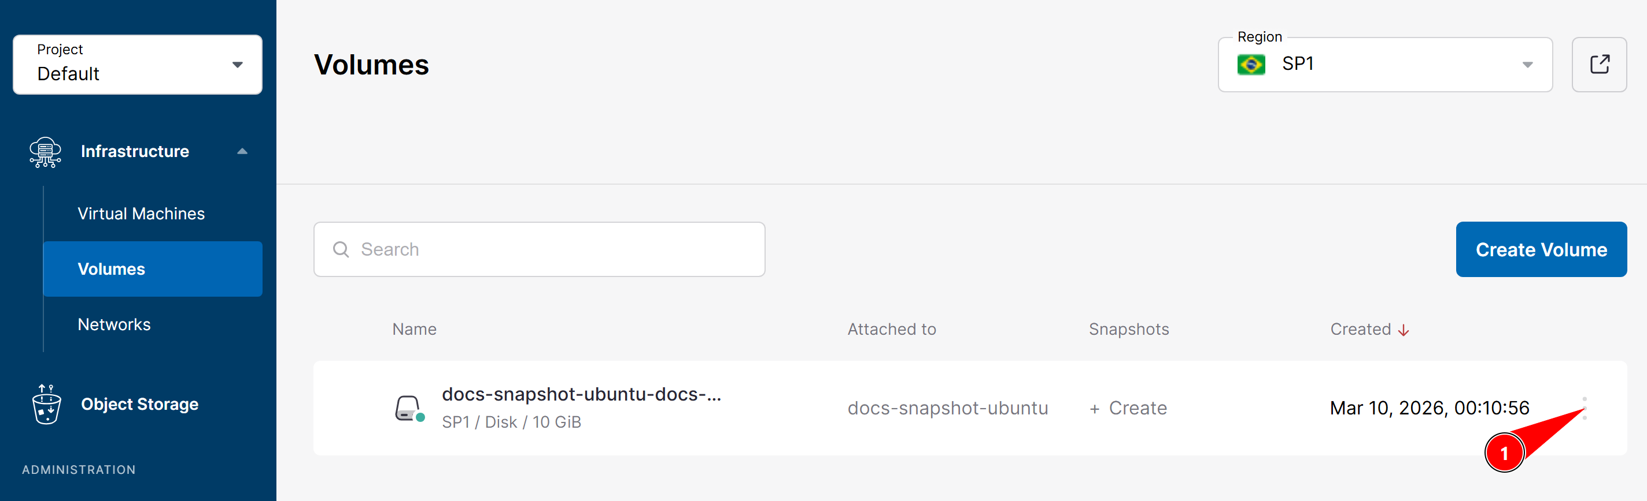
Task: Collapse the Infrastructure section chevron
Action: [x=242, y=151]
